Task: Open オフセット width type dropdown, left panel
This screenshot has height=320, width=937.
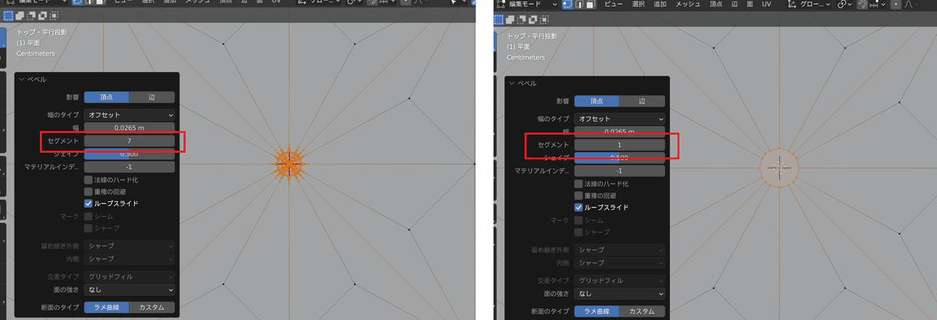Action: (x=130, y=115)
